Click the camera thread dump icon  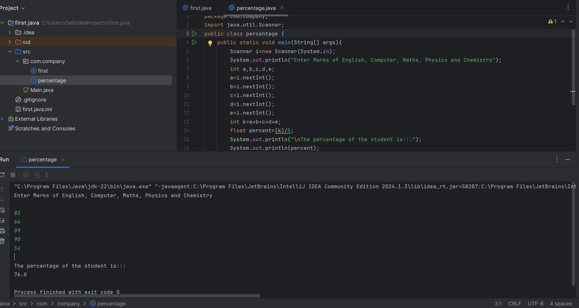[x=26, y=175]
